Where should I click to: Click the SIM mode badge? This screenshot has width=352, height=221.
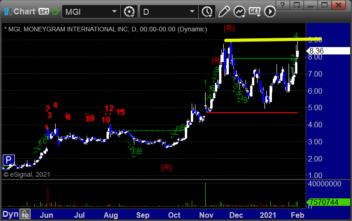pyautogui.click(x=44, y=12)
